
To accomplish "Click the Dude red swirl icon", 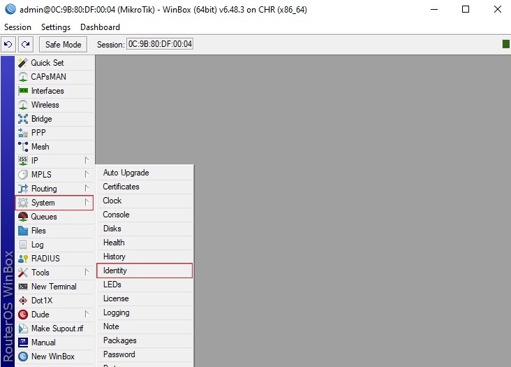I will pyautogui.click(x=23, y=315).
